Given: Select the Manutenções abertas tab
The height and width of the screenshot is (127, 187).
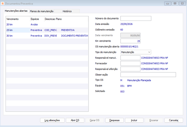Looking at the screenshot, I should click(16, 11).
